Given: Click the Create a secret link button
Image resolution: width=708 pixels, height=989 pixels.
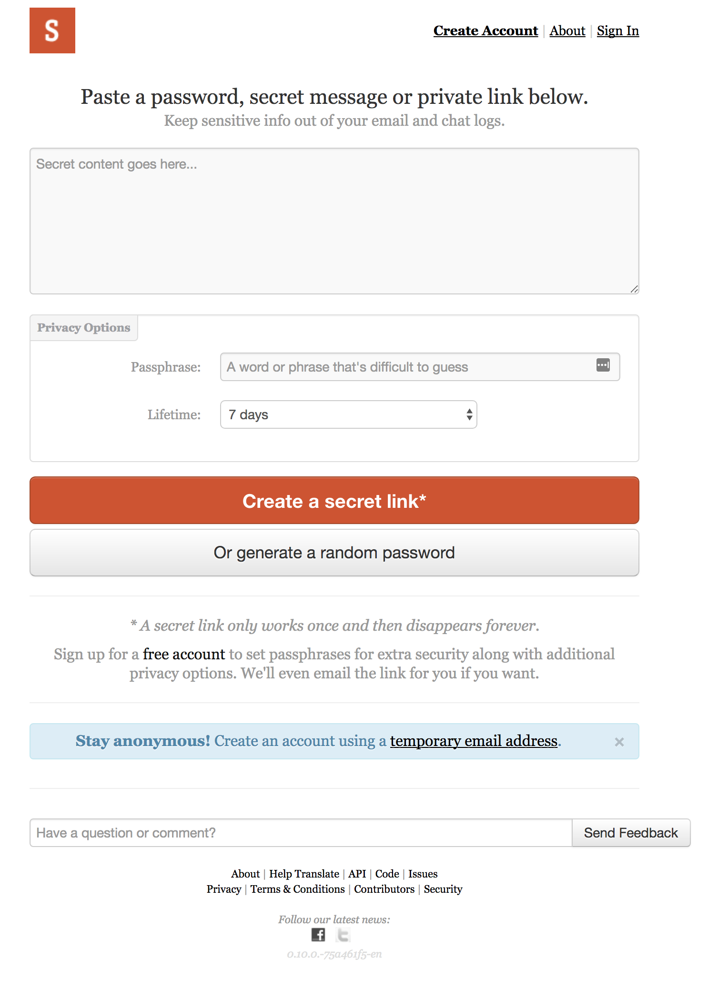Looking at the screenshot, I should point(334,501).
